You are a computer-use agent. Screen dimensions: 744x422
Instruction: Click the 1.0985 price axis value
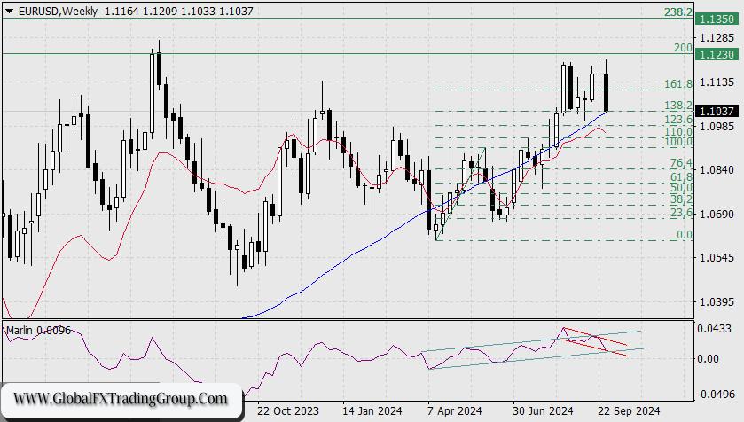(x=717, y=126)
